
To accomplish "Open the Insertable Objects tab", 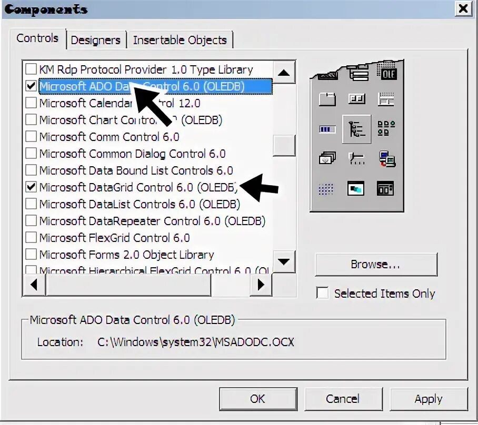I will tap(180, 40).
